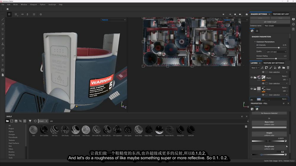Click the Instance name Main shader field

point(276,26)
